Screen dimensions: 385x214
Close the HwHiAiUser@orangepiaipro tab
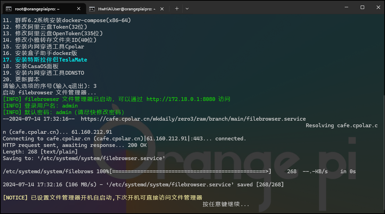click(x=162, y=9)
